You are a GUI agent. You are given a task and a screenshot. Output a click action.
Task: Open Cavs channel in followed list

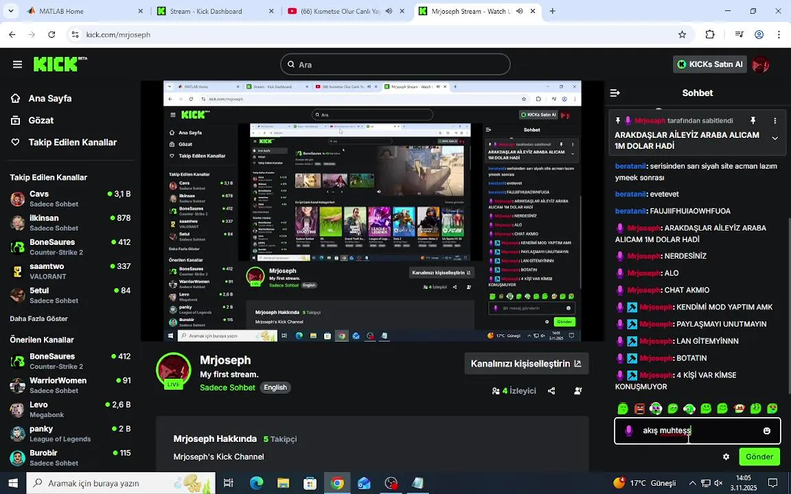coord(71,198)
